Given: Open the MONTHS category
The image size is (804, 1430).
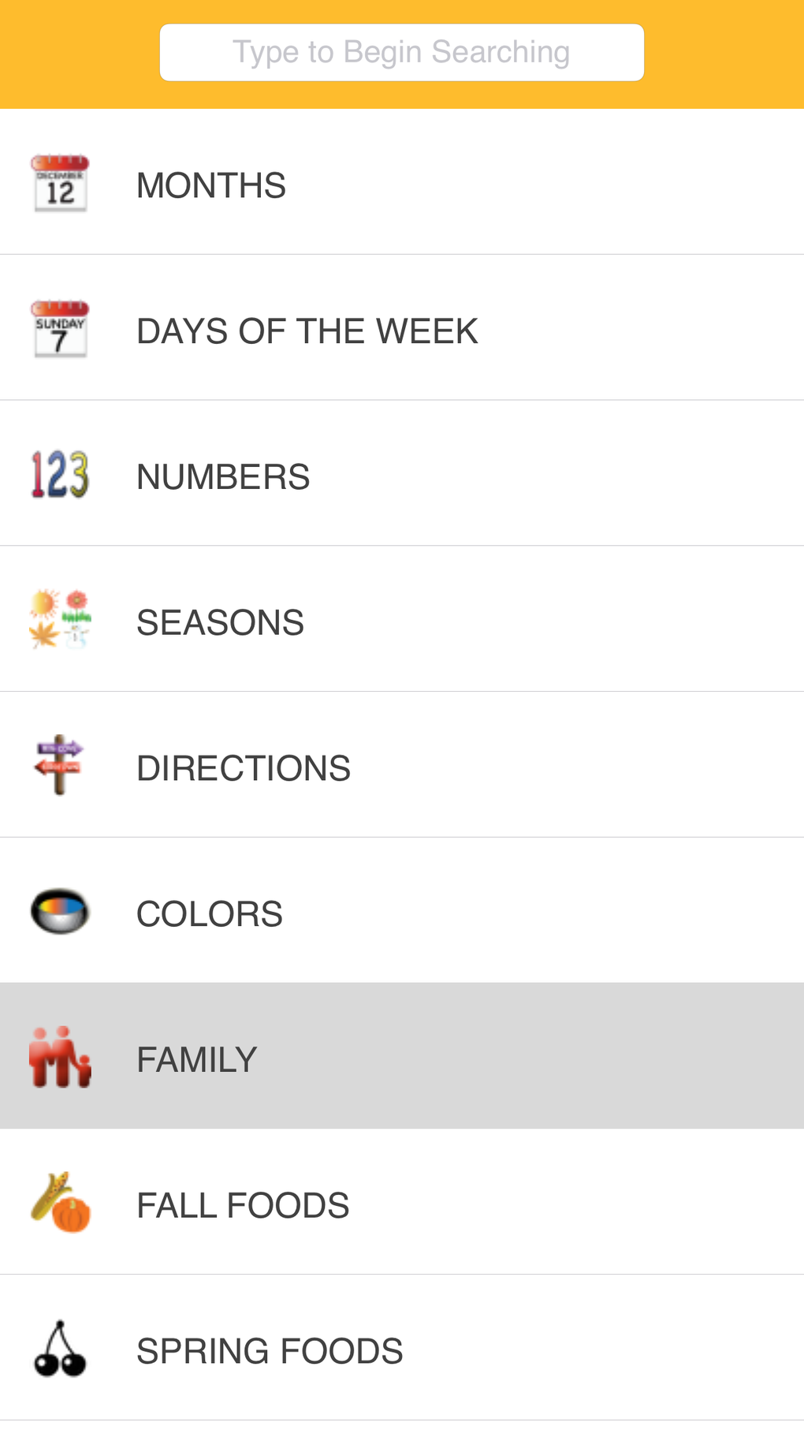Looking at the screenshot, I should [211, 186].
